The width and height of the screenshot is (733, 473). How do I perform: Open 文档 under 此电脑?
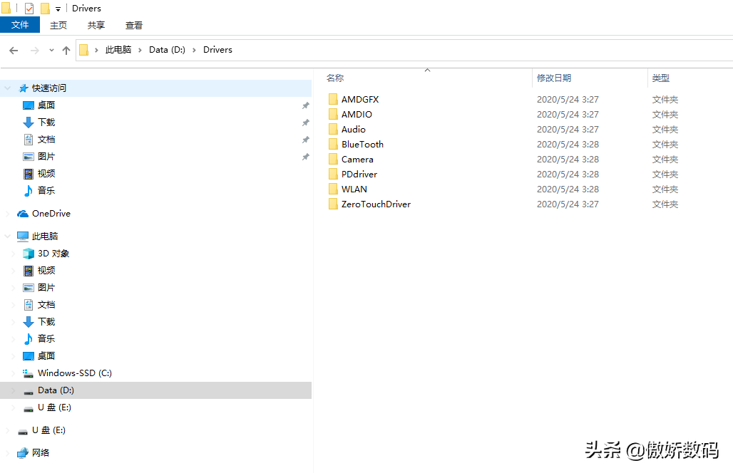click(46, 304)
